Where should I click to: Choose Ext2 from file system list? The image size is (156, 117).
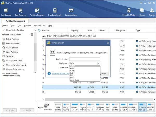pos(85,73)
